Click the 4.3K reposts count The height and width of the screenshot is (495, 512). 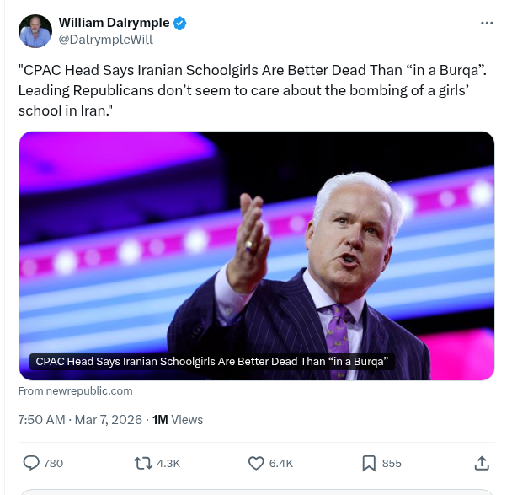point(168,464)
